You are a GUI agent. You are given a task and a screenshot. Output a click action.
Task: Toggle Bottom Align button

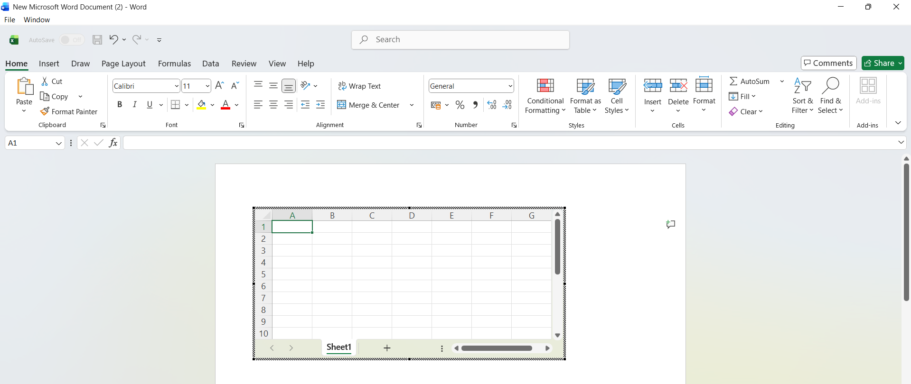tap(289, 86)
